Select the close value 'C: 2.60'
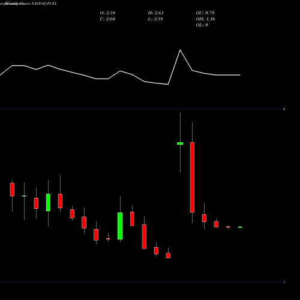300x300 pixels. pyautogui.click(x=107, y=19)
